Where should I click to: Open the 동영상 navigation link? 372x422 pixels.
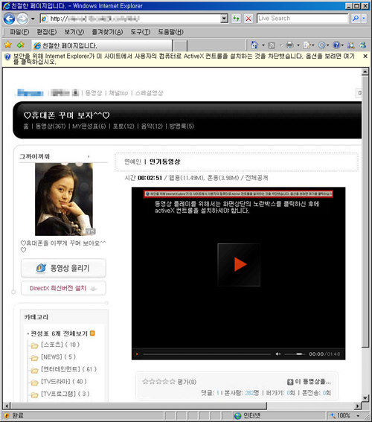(94, 93)
